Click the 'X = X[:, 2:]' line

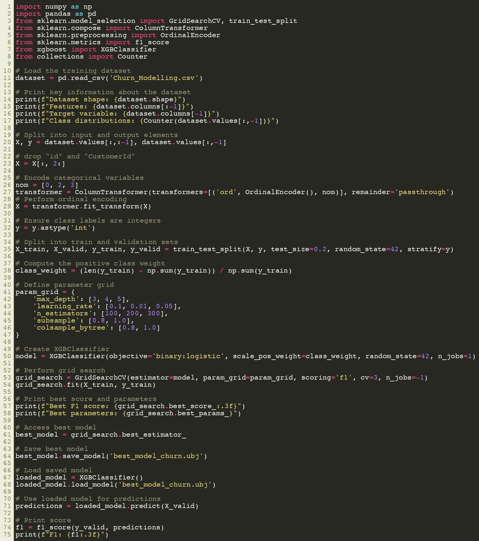pyautogui.click(x=40, y=164)
